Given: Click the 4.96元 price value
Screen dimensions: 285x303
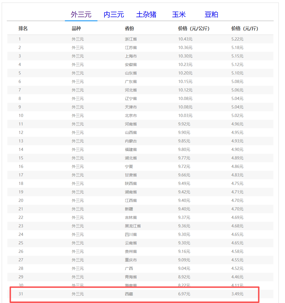Looking at the screenshot, I should click(237, 124).
